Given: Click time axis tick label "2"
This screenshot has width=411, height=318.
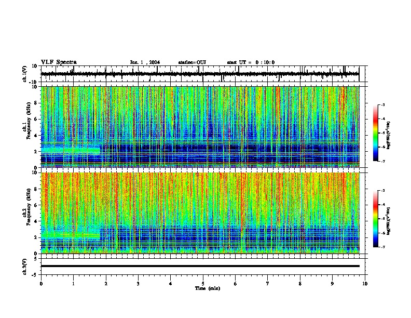Looking at the screenshot, I should point(106,284).
